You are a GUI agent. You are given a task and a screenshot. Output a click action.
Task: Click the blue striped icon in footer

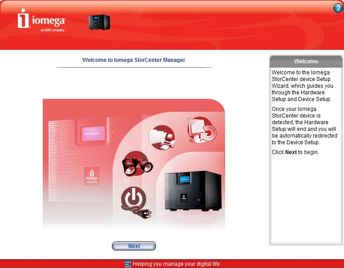coord(128,264)
